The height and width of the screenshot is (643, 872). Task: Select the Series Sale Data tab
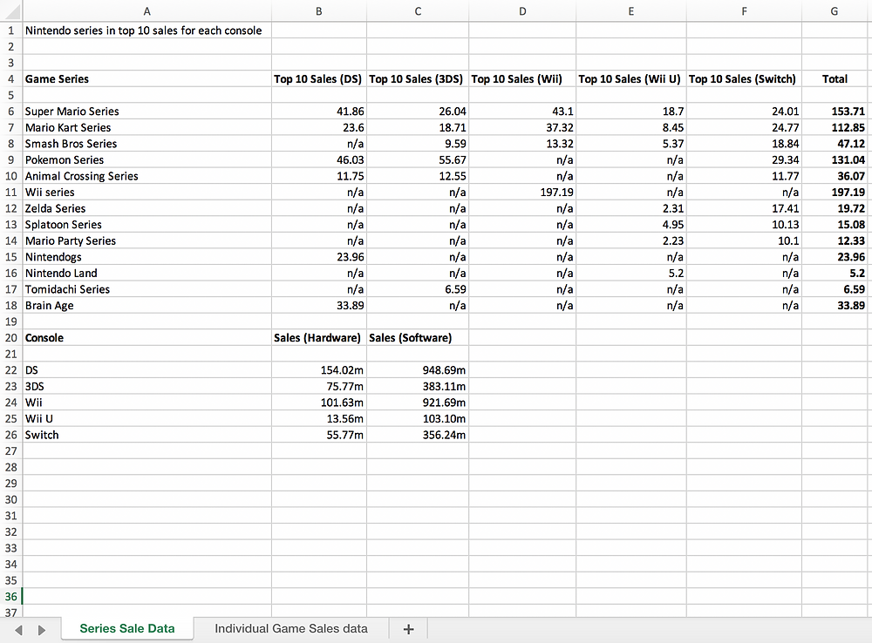click(127, 628)
